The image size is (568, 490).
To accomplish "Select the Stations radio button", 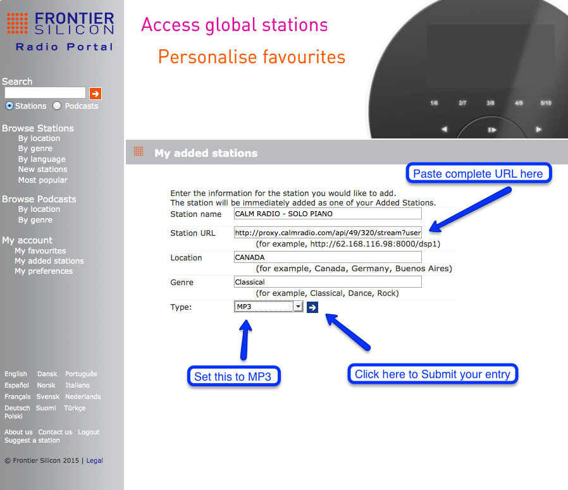I will pyautogui.click(x=9, y=106).
